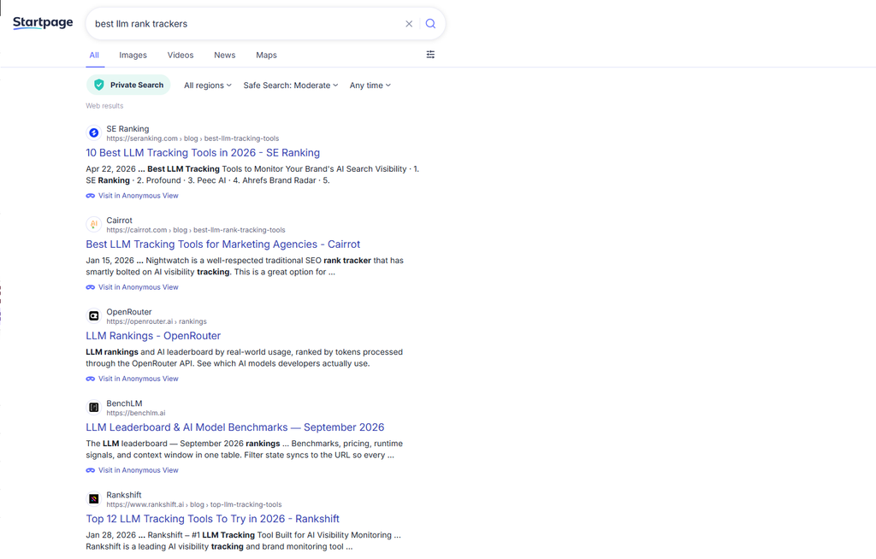This screenshot has width=876, height=559.
Task: Click the www.rankshift.ai blog URL text
Action: [x=194, y=505]
